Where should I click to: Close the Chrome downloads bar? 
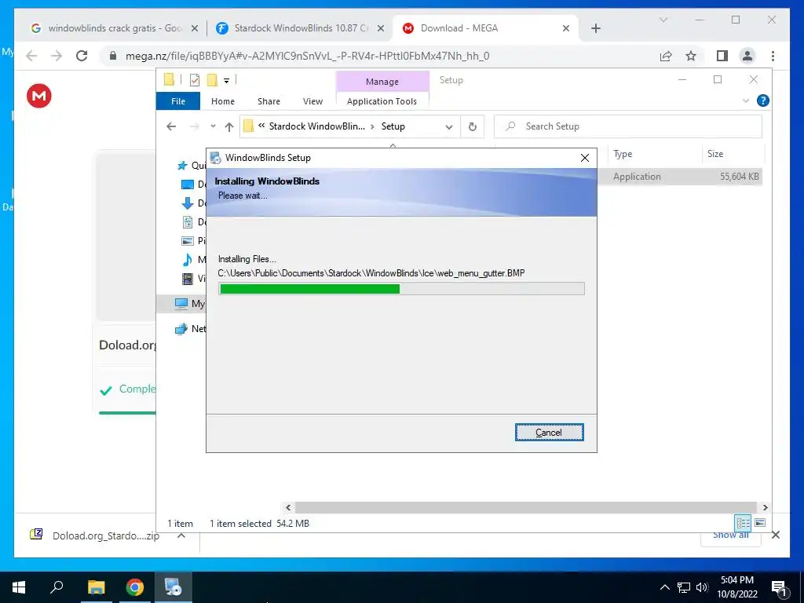tap(775, 535)
